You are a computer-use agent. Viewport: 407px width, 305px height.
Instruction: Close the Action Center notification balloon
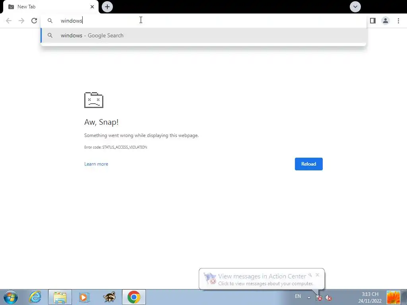[317, 275]
